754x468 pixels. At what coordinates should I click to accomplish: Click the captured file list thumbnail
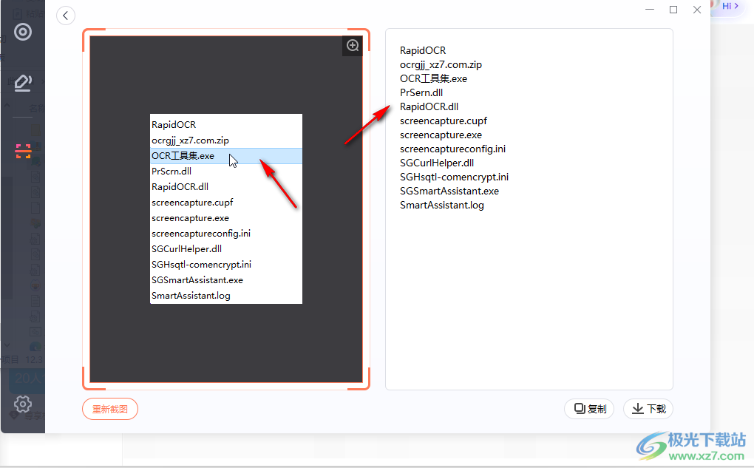(x=226, y=208)
